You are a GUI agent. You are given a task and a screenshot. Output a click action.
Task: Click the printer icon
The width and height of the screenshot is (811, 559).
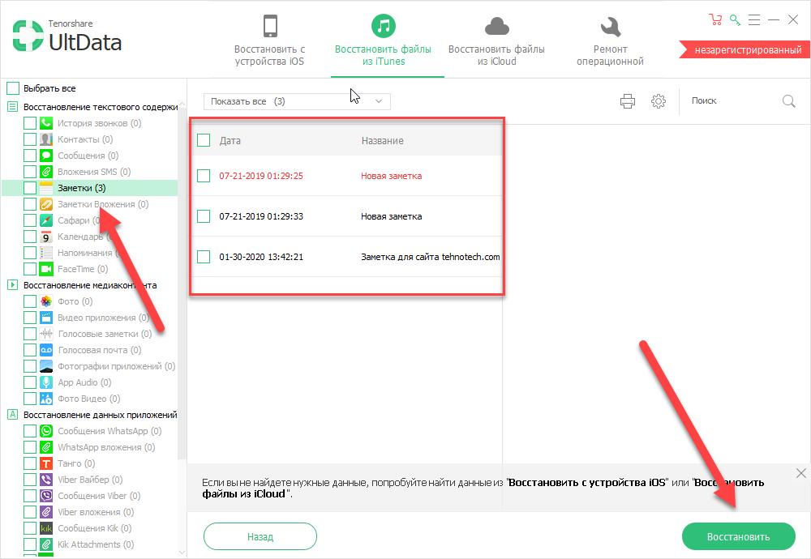pyautogui.click(x=628, y=101)
